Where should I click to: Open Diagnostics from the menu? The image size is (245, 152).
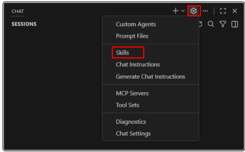click(131, 122)
